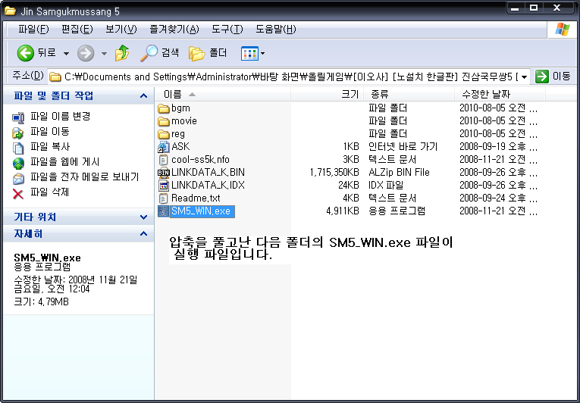Collapse the 파일 및 폴더 작업 panel

[143, 96]
